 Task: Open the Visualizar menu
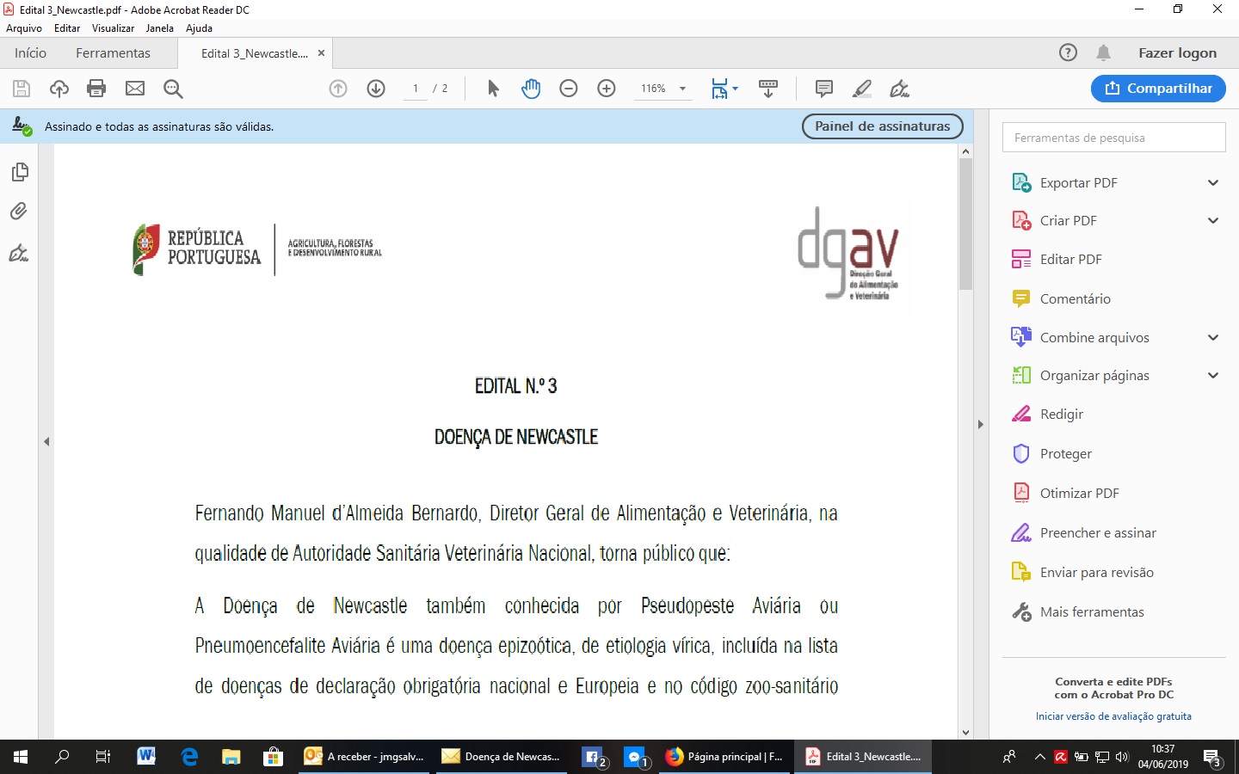tap(113, 28)
